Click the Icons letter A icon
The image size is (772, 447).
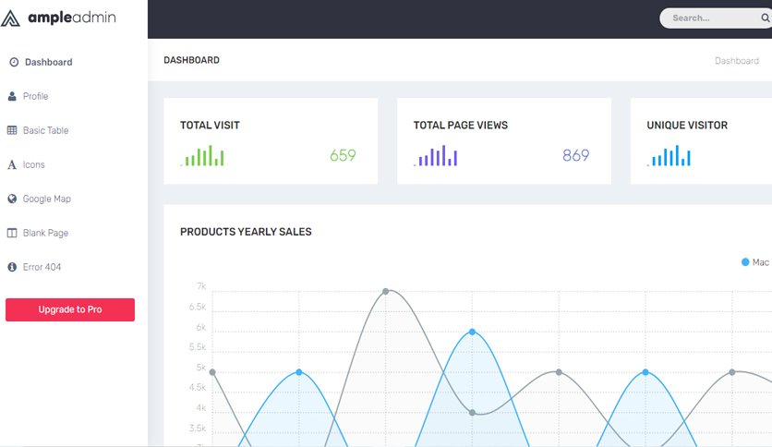tap(12, 164)
